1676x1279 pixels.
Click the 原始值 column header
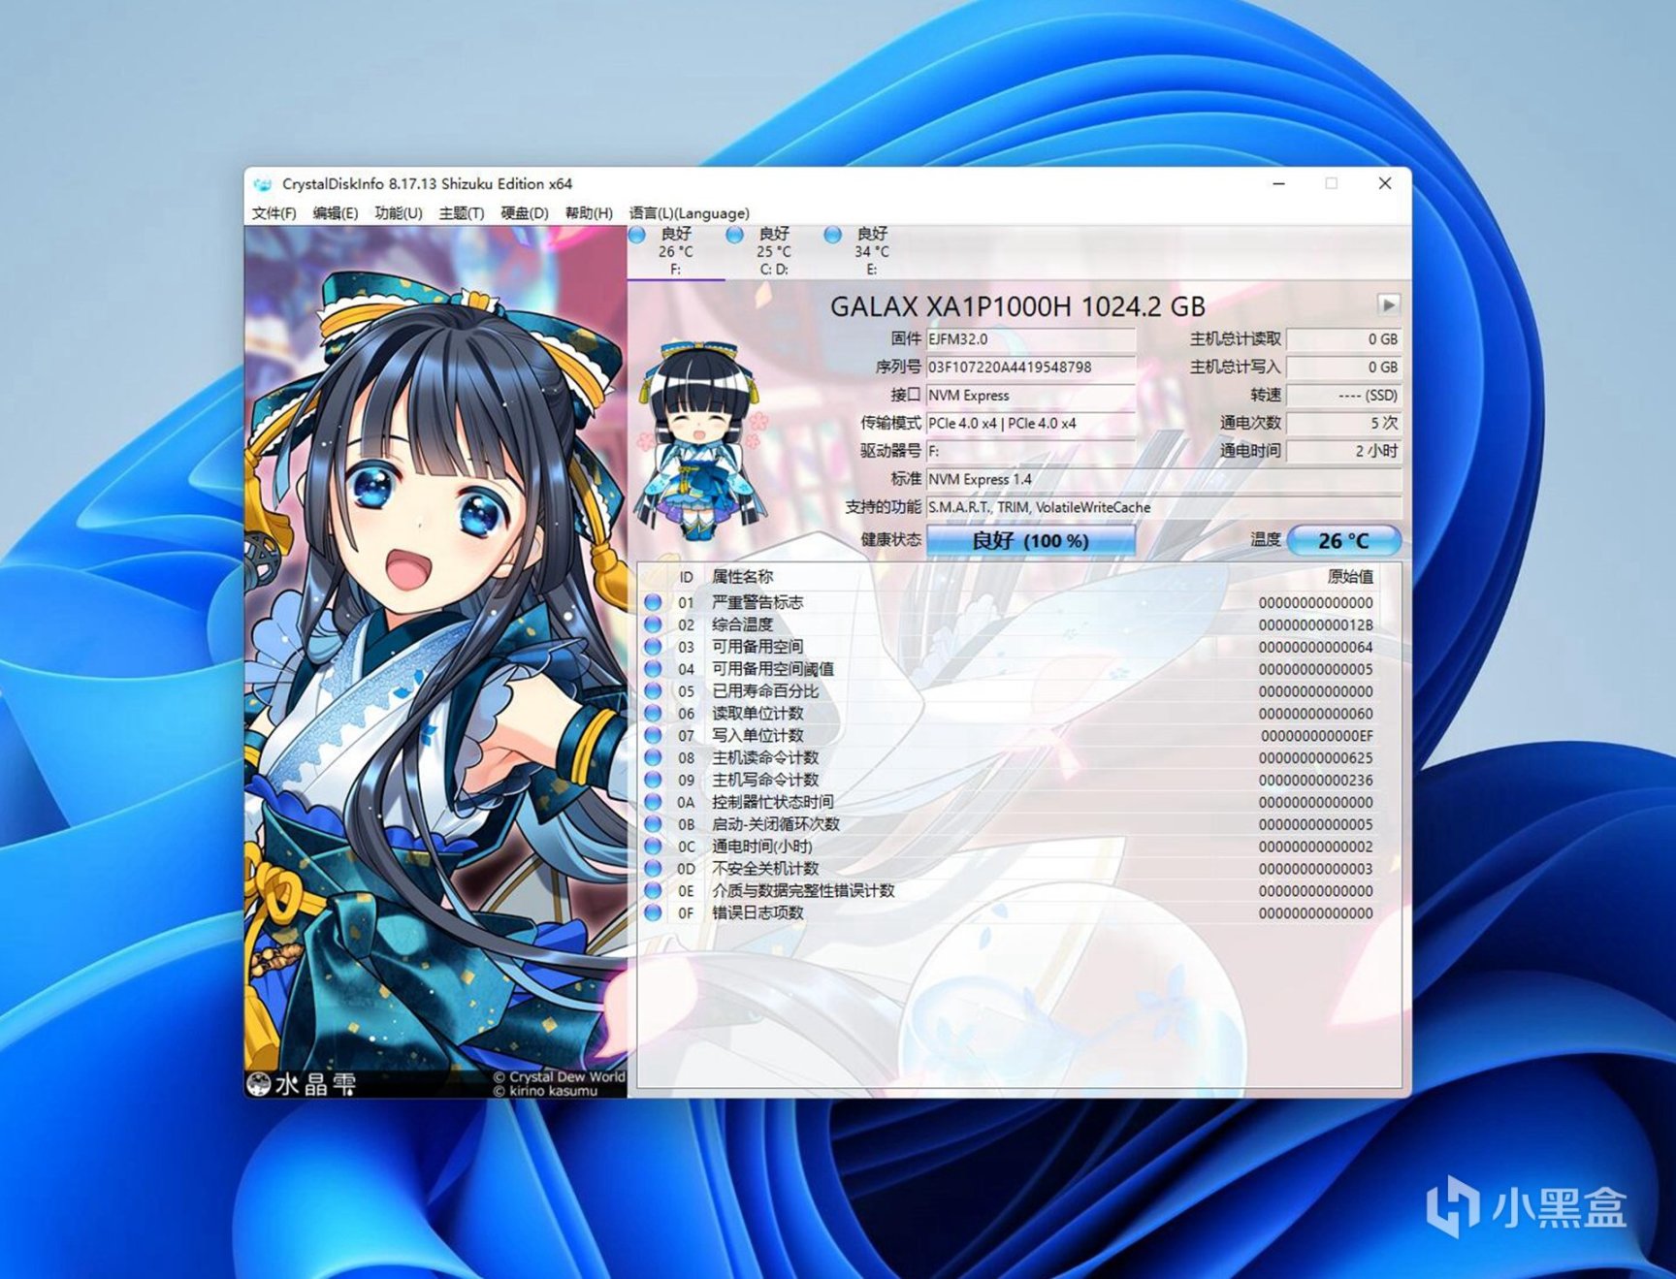1350,577
